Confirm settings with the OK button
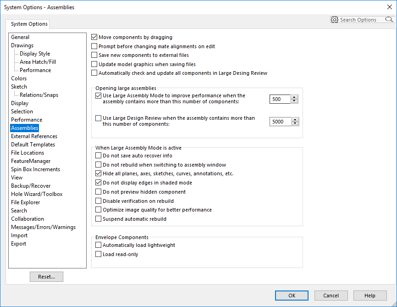397x307 pixels. tap(292, 296)
